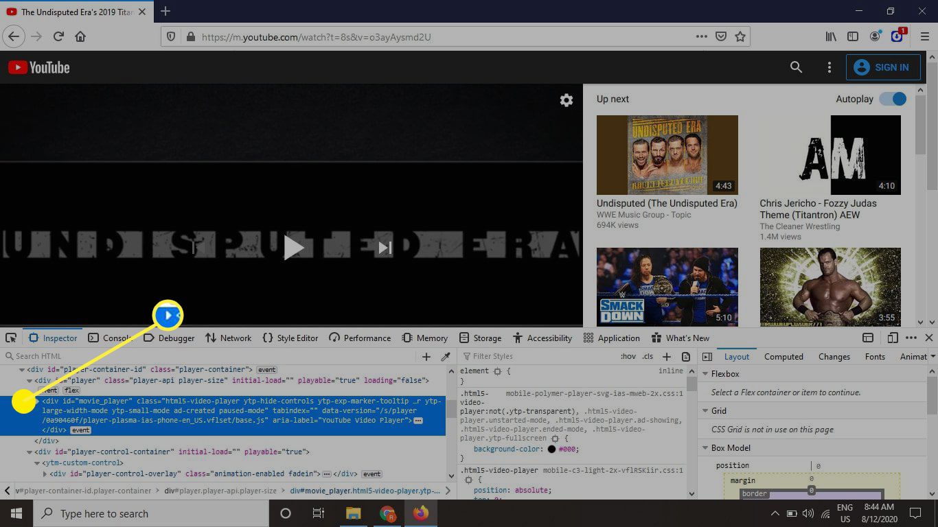Toggle the Autoplay switch
The image size is (938, 527).
tap(893, 99)
